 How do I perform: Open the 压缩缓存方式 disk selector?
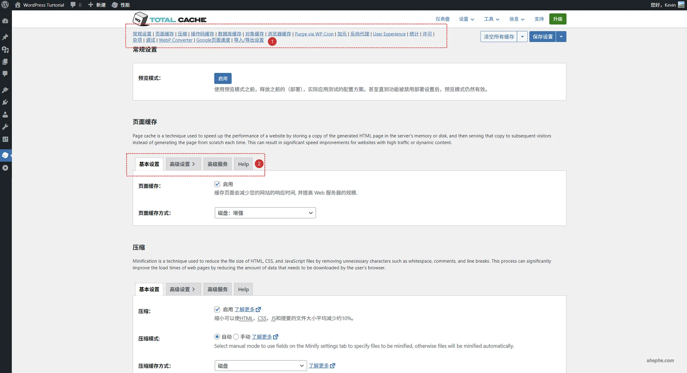coord(260,365)
